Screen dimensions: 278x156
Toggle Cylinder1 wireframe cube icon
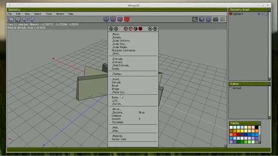pos(266,14)
